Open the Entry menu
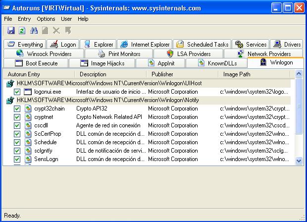This screenshot has height=222, width=307. (24, 19)
